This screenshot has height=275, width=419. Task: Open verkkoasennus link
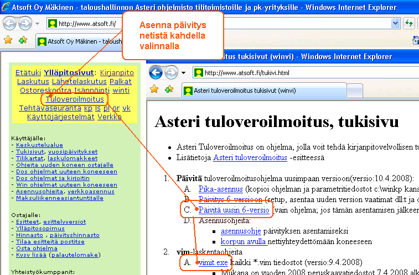pos(91,191)
